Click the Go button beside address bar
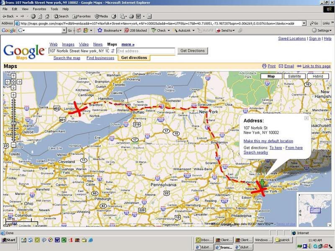Image resolution: width=335 pixels, height=251 pixels. pyautogui.click(x=314, y=23)
